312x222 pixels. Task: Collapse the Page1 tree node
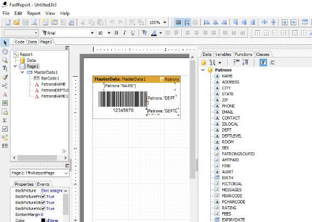coord(15,66)
